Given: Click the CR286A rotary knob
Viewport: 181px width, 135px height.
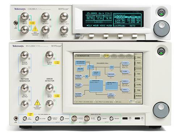Looking at the screenshot, I should click(x=161, y=28).
